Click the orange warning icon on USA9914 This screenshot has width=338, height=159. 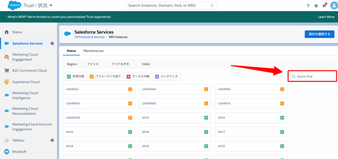click(x=282, y=103)
